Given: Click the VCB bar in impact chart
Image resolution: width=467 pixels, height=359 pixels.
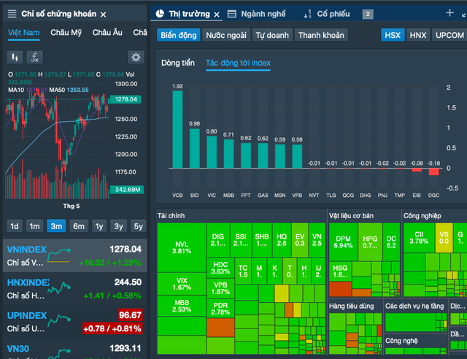Looking at the screenshot, I should click(x=177, y=131).
